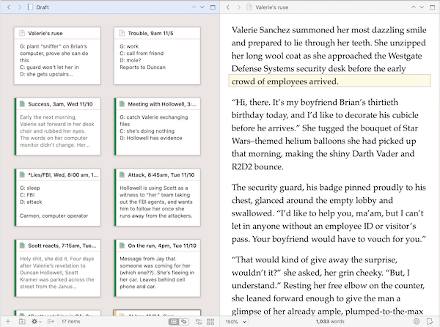Viewport: 440px width, 327px height.
Task: Go forward in the Draft pane history
Action: [x=19, y=7]
